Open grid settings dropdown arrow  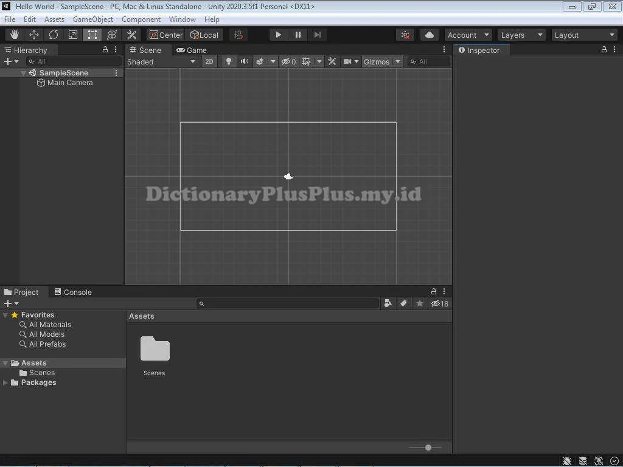click(319, 61)
